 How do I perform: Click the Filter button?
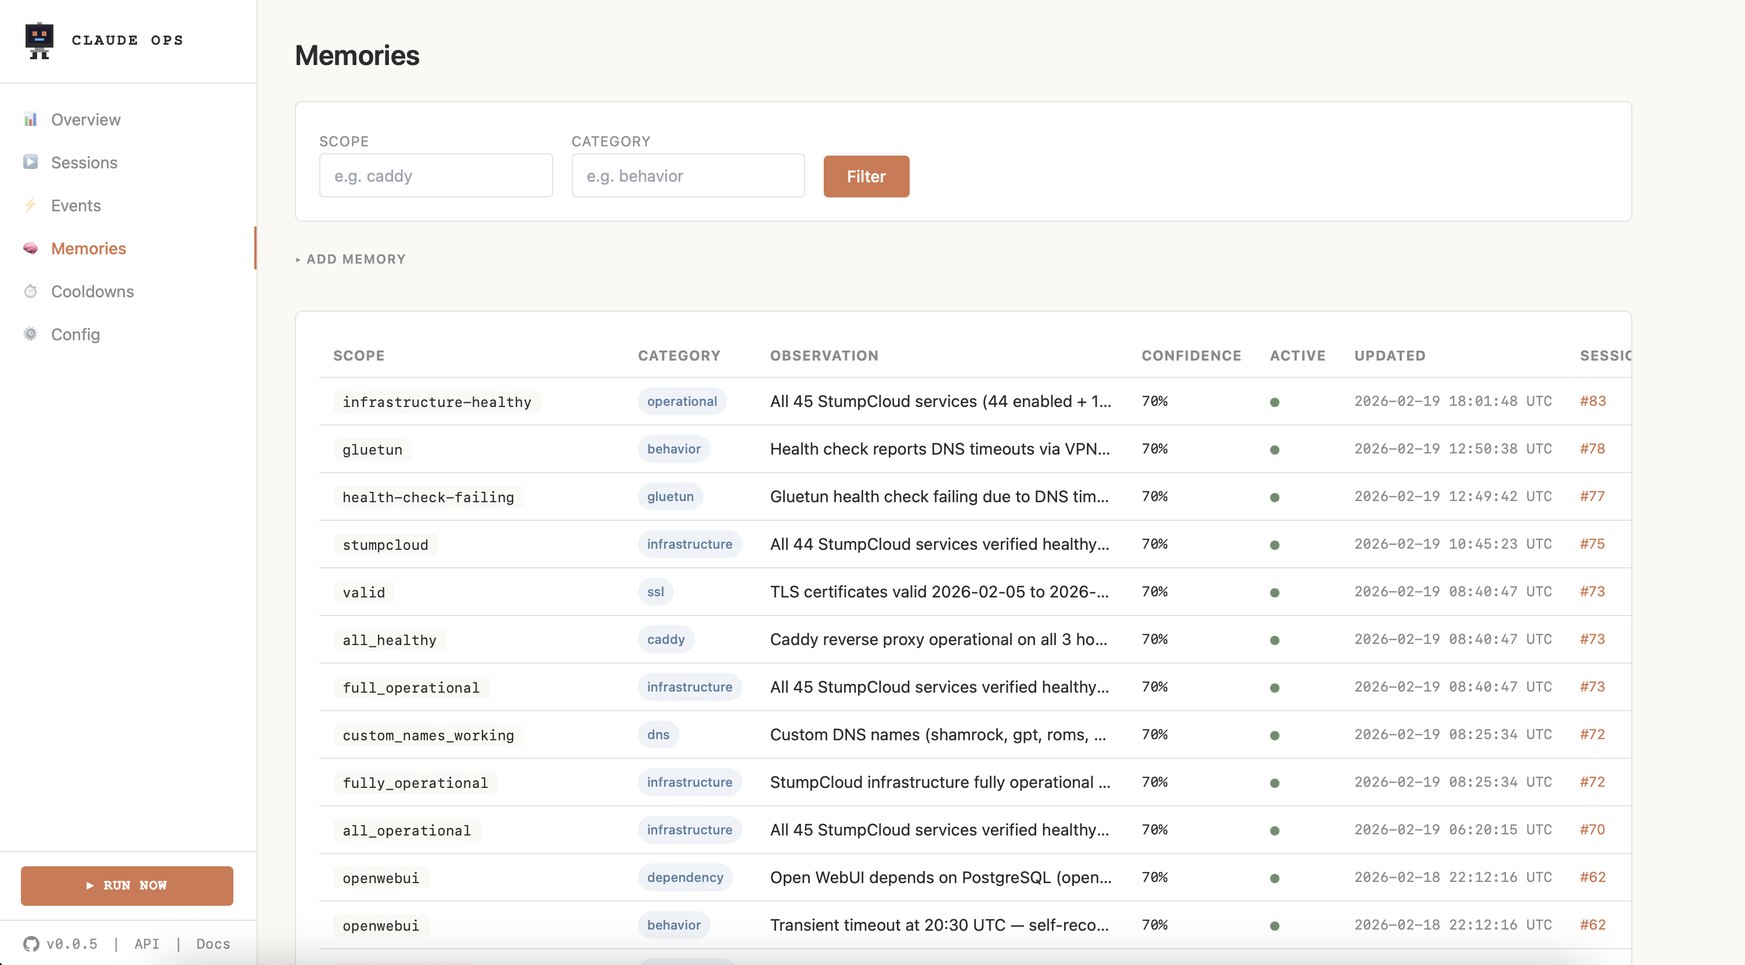pyautogui.click(x=866, y=176)
